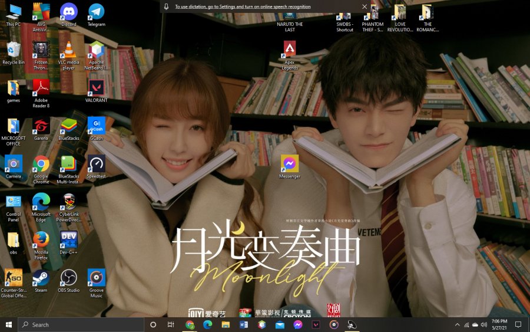Open the Windows Start menu
The height and width of the screenshot is (332, 530).
(x=9, y=324)
